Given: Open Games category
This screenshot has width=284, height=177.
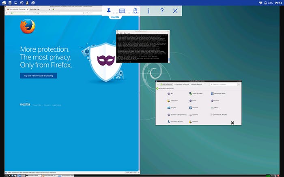Looking at the screenshot, I should tap(215, 101).
